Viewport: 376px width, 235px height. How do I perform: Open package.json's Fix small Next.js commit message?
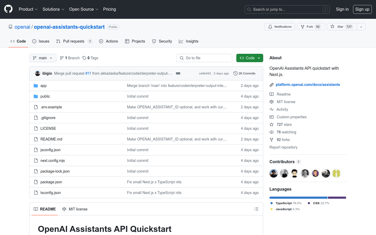coord(154,182)
